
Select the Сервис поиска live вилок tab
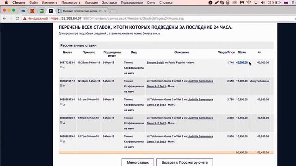(82, 11)
